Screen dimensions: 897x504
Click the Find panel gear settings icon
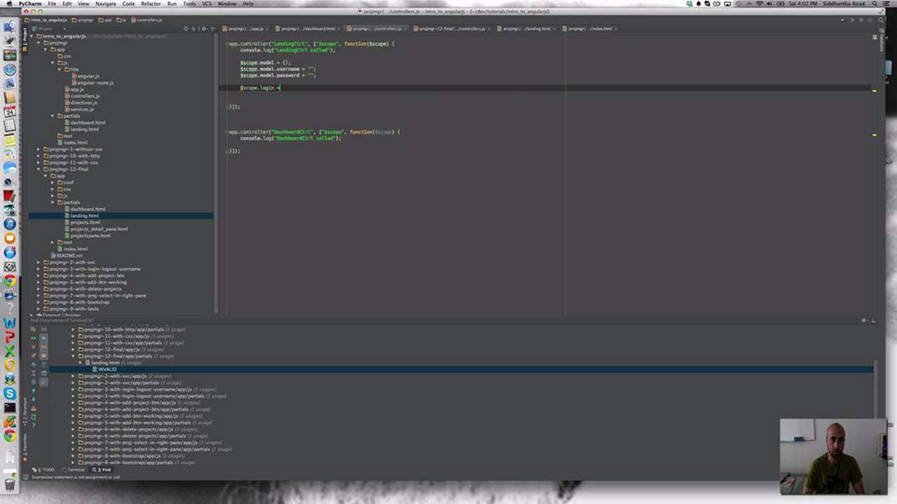point(864,321)
